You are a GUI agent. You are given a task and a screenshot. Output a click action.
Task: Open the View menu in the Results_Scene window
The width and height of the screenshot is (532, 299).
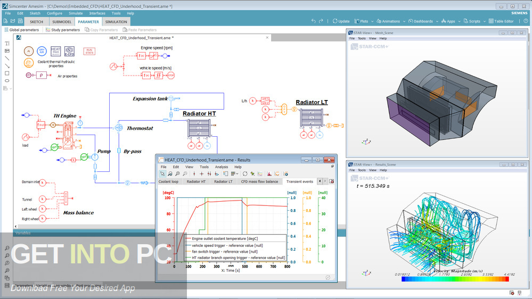click(x=373, y=170)
